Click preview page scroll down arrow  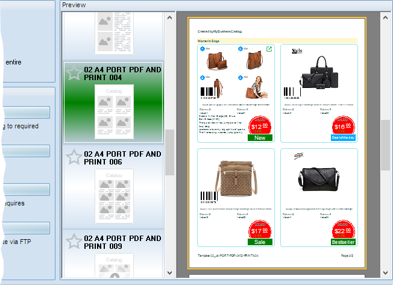coord(386,273)
